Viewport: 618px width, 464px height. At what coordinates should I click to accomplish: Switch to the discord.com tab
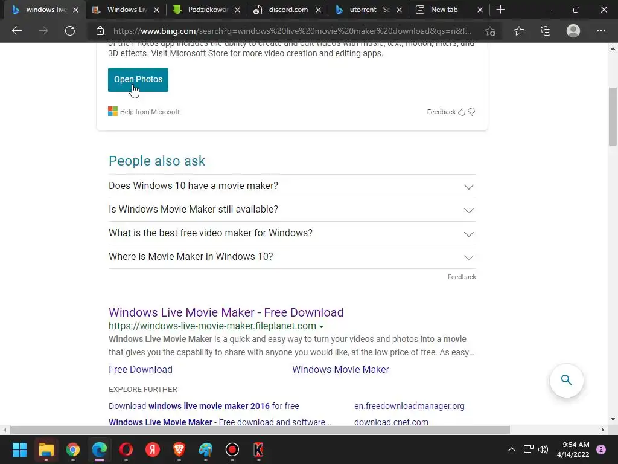pyautogui.click(x=287, y=10)
